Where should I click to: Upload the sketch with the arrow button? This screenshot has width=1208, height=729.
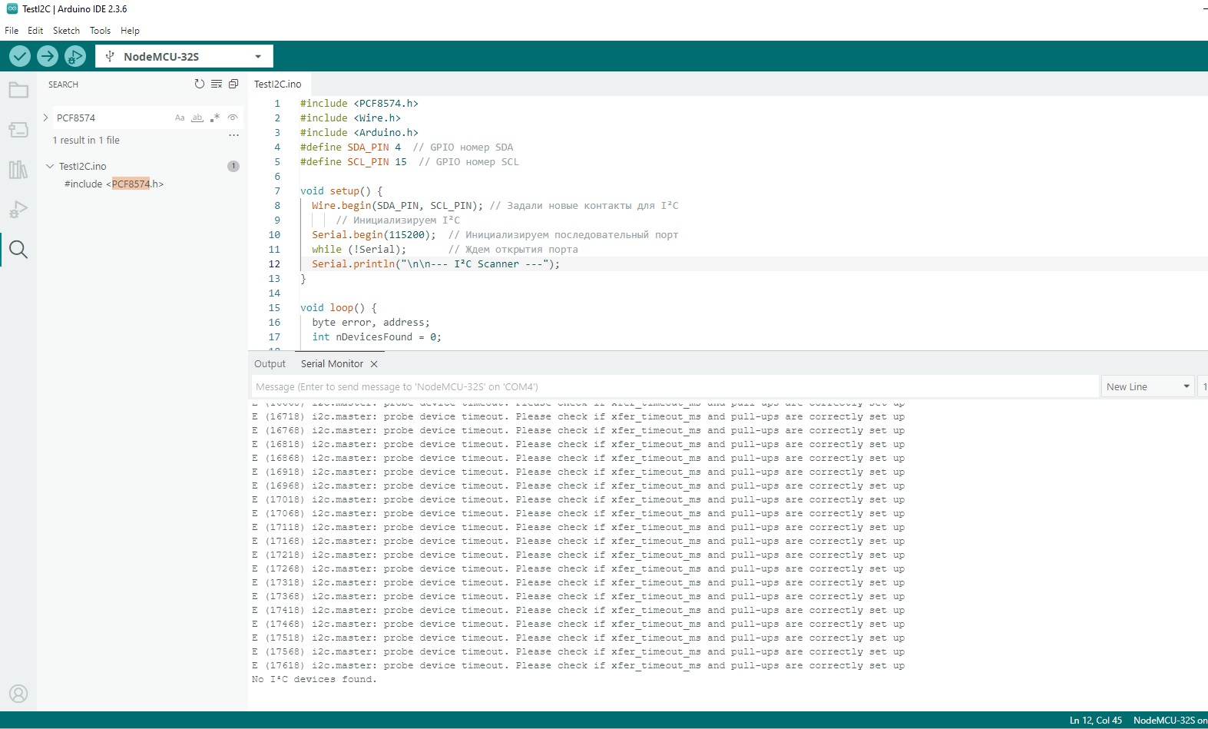click(x=48, y=56)
